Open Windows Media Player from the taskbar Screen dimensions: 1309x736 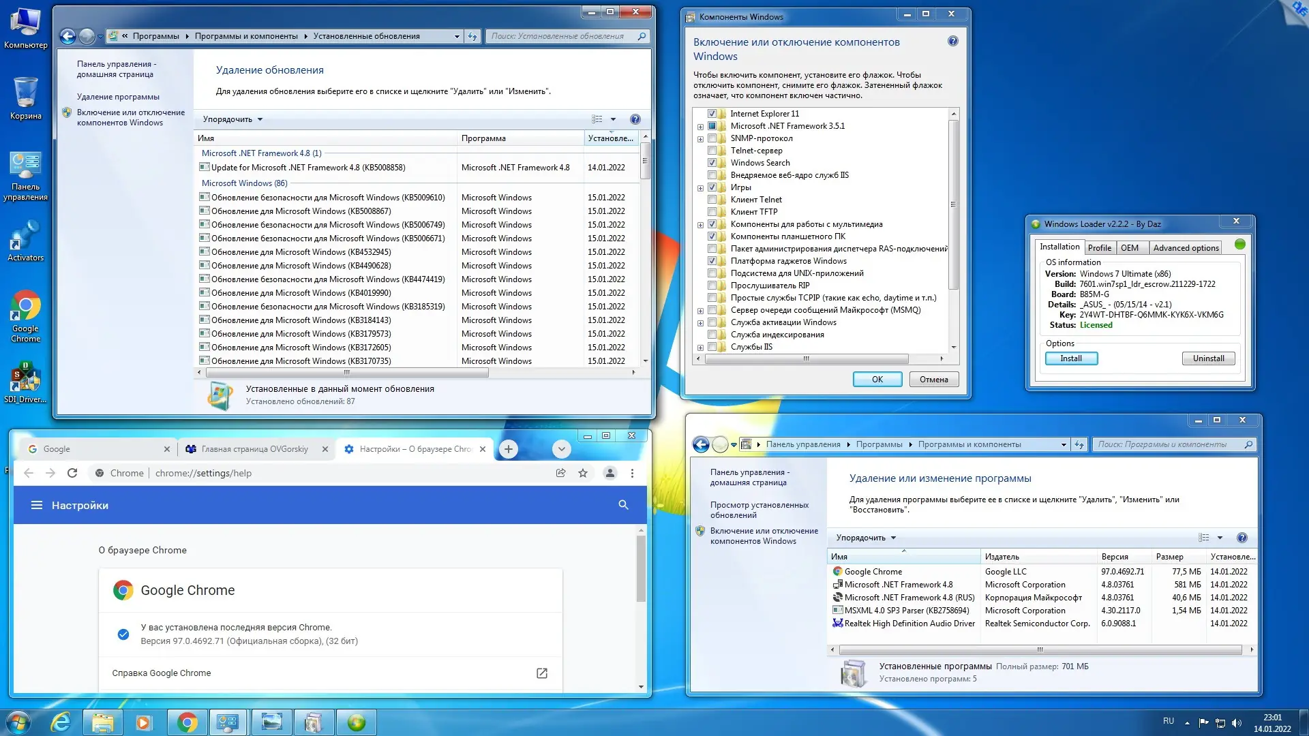pos(144,722)
